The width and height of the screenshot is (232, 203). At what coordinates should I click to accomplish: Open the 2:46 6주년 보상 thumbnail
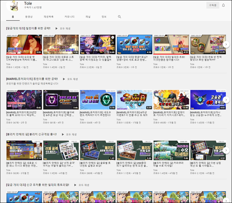[61, 100]
